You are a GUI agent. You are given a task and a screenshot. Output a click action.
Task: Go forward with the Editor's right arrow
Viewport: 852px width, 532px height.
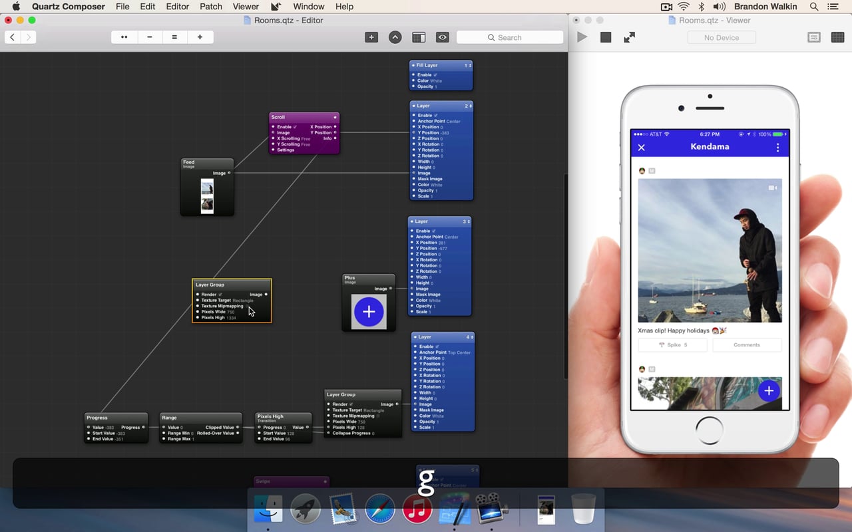(x=28, y=37)
